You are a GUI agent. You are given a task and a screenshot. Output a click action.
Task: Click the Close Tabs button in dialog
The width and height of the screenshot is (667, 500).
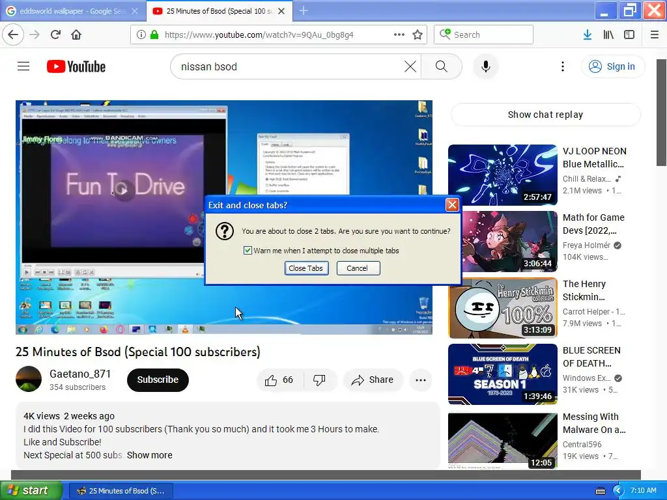coord(306,268)
